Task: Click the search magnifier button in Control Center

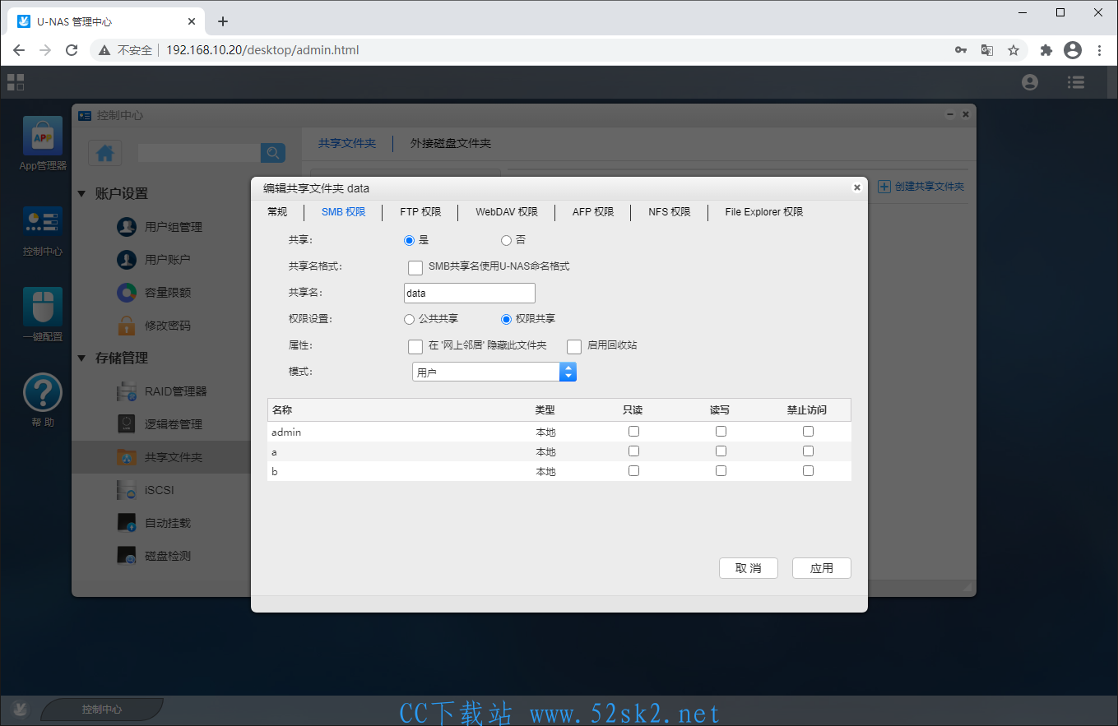Action: (x=273, y=152)
